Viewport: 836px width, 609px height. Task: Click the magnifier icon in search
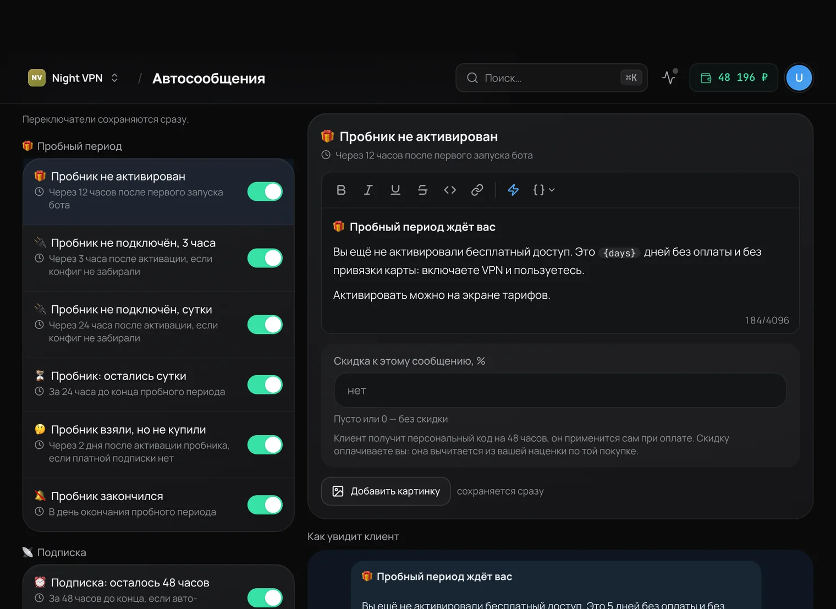[x=472, y=78]
